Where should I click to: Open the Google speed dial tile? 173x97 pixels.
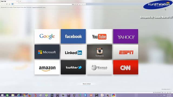point(47,36)
